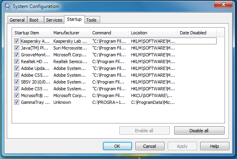Click the Apply button
237x159 pixels.
(182, 146)
